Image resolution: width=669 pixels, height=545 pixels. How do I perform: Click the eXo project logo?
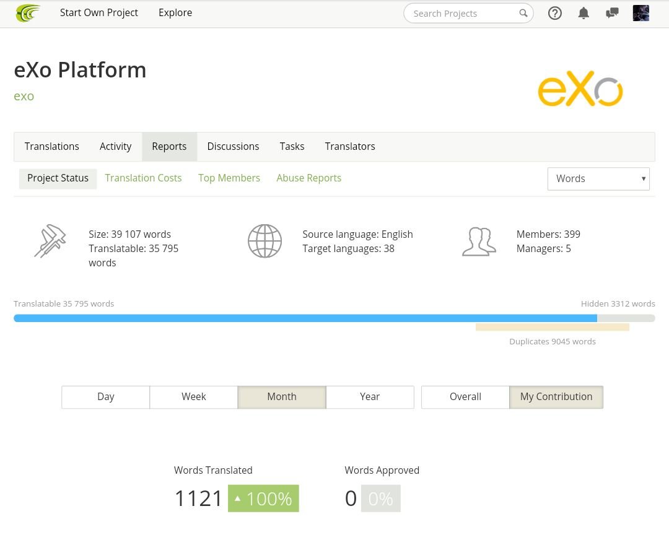pyautogui.click(x=580, y=89)
